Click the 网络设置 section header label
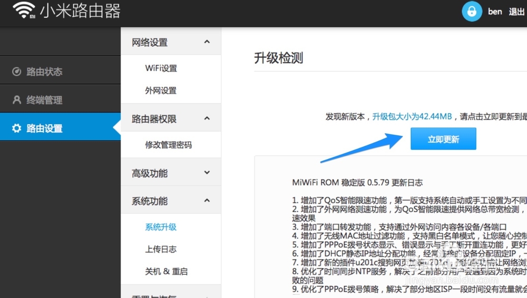The image size is (527, 298). pyautogui.click(x=150, y=42)
